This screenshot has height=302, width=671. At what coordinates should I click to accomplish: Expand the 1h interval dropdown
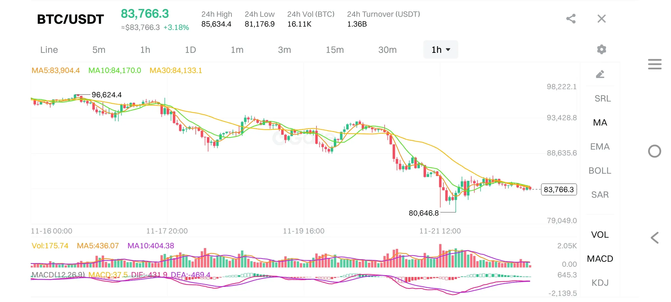441,50
